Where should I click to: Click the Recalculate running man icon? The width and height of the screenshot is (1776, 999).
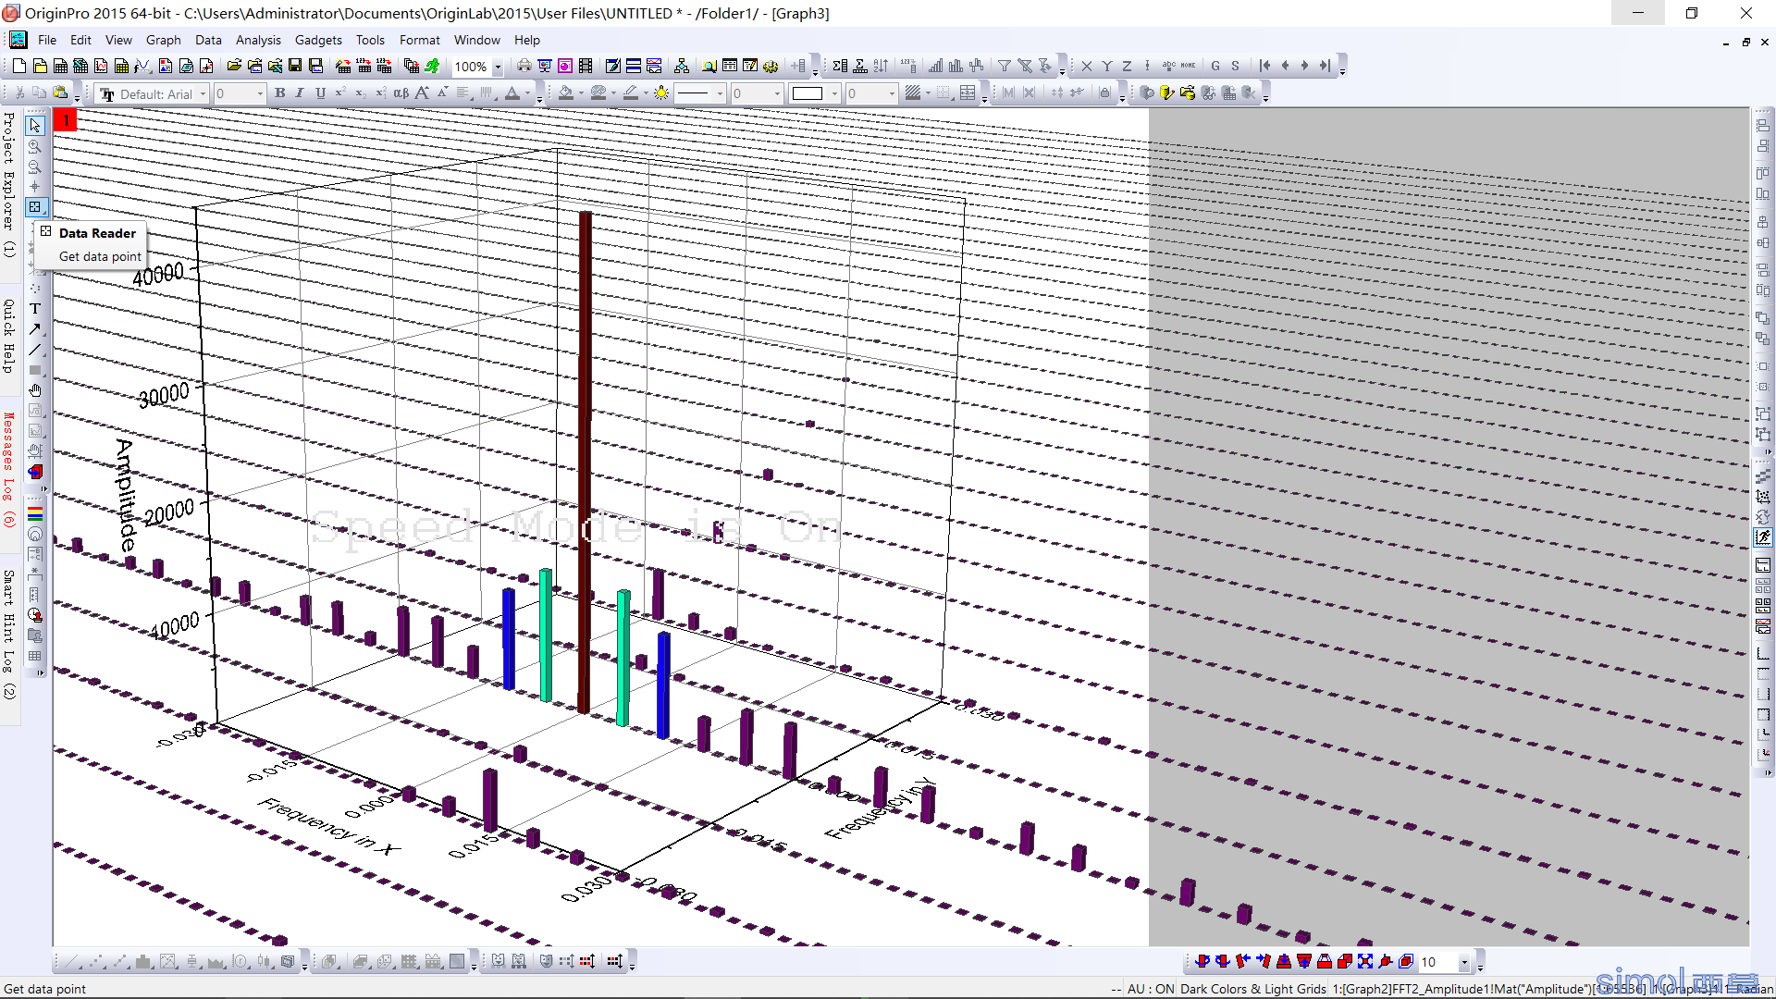432,66
